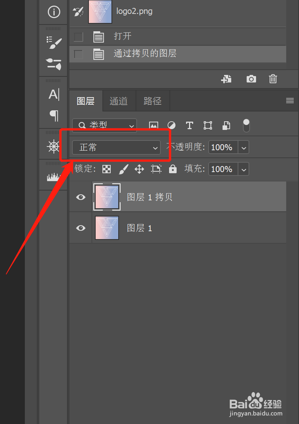The height and width of the screenshot is (424, 299).
Task: Lock transparent pixels checkerboard icon
Action: pyautogui.click(x=107, y=169)
